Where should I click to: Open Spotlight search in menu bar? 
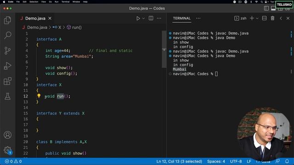click(261, 2)
